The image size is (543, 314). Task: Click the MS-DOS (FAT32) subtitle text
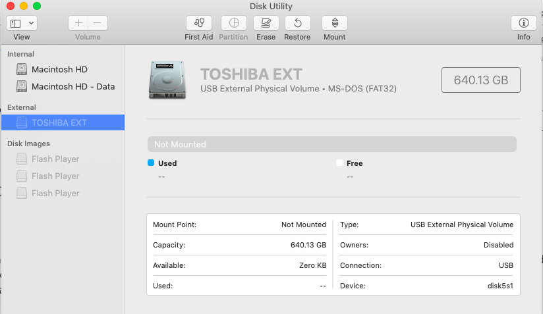[362, 88]
